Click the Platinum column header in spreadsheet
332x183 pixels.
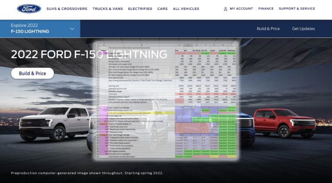231,50
